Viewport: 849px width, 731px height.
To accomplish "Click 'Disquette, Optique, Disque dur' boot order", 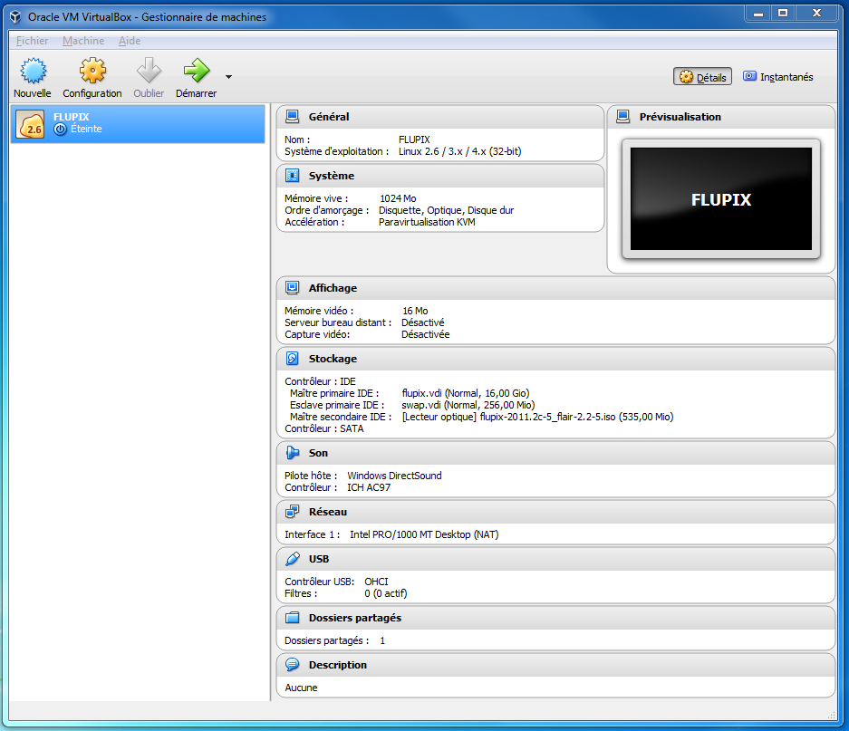I will point(446,211).
